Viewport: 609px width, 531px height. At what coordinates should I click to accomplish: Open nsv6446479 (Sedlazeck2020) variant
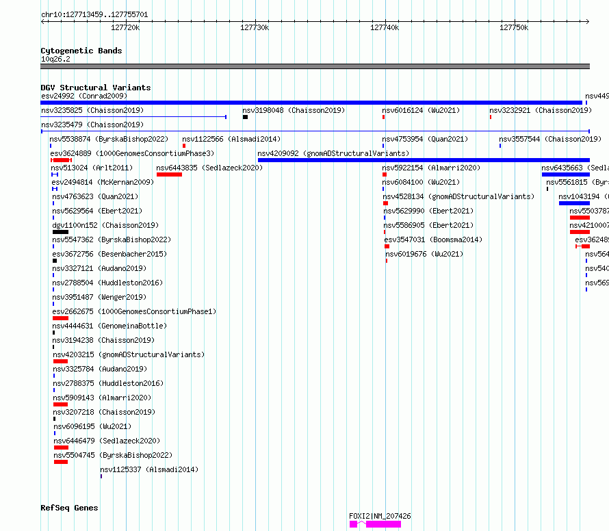tap(107, 441)
